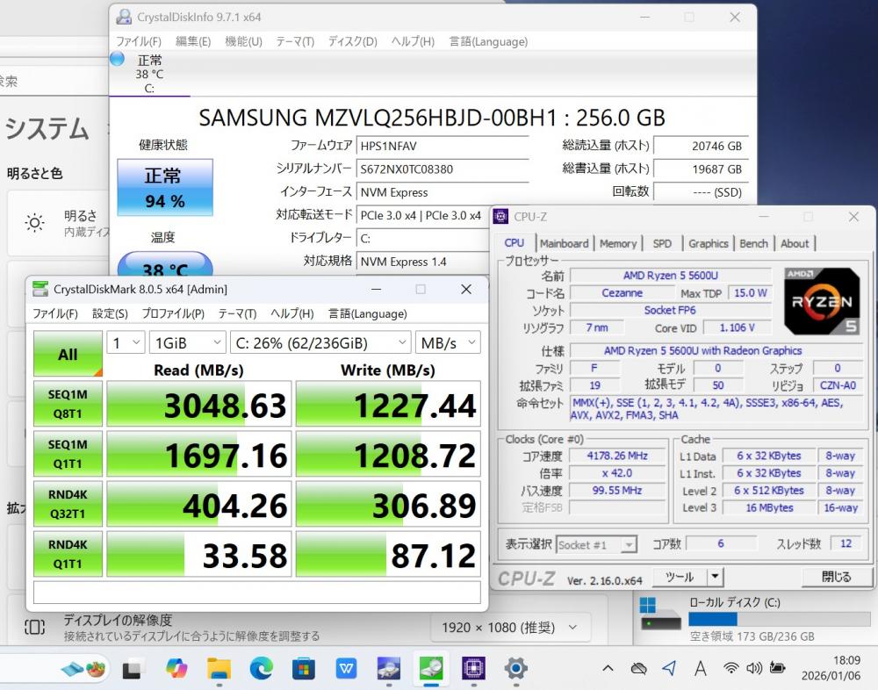Open the drive selection dropdown C: 26%
Image resolution: width=878 pixels, height=690 pixels.
[x=320, y=342]
